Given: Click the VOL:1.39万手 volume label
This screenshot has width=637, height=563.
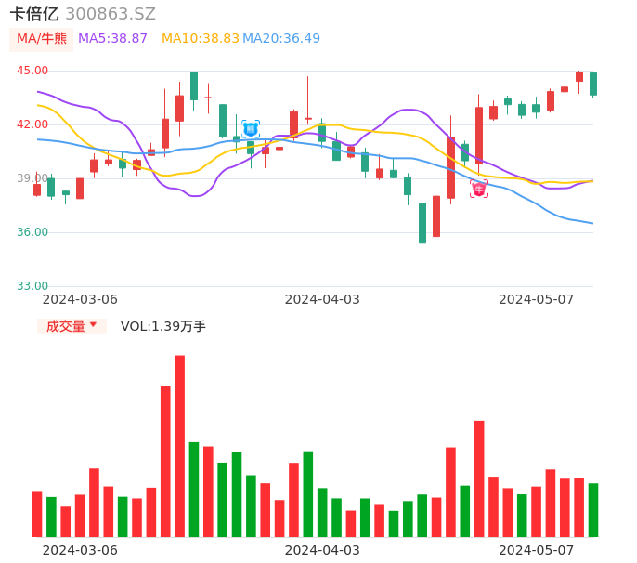Looking at the screenshot, I should [163, 326].
